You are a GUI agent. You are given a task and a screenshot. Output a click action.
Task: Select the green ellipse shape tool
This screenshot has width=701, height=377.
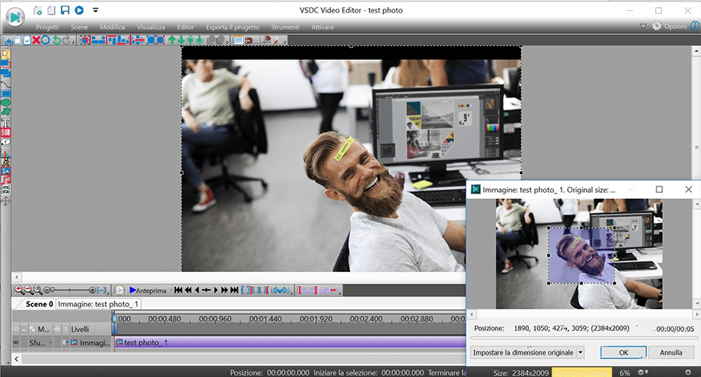(5, 103)
